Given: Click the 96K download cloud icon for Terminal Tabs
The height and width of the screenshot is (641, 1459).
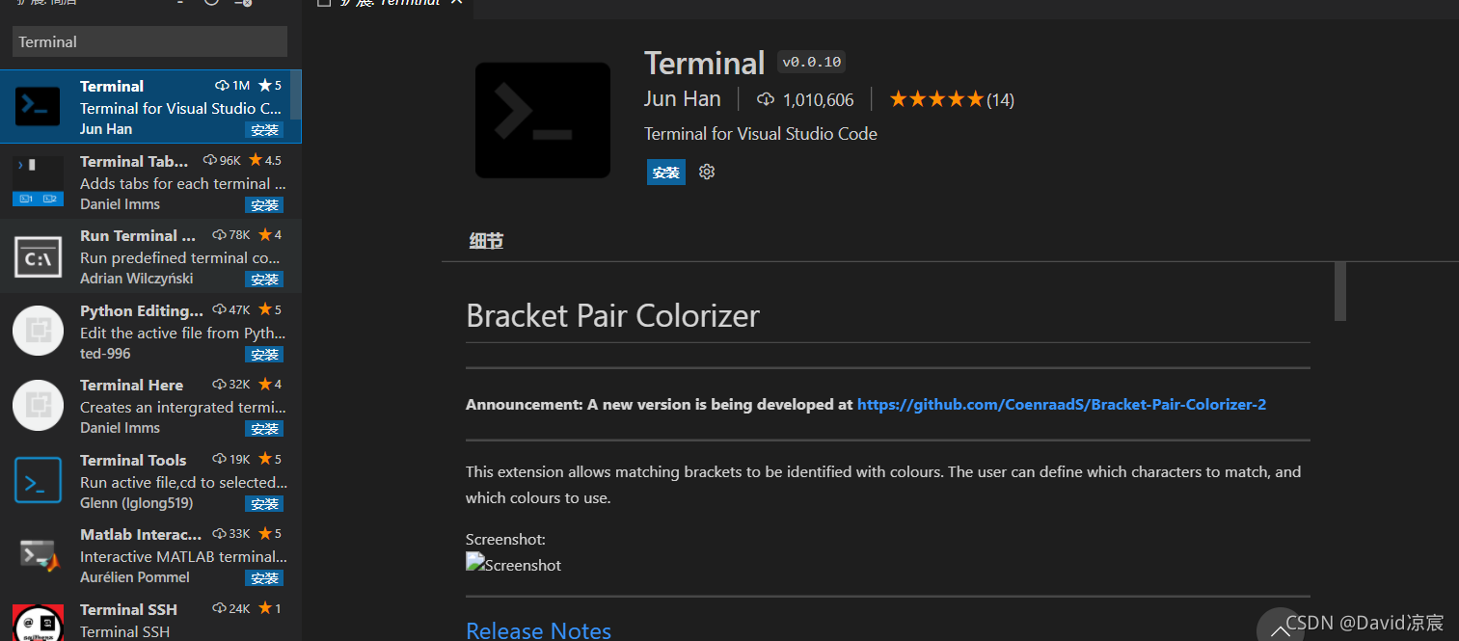Looking at the screenshot, I should coord(209,160).
